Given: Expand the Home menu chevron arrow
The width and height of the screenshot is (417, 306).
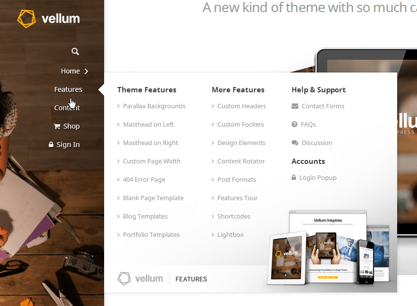Looking at the screenshot, I should coord(86,71).
